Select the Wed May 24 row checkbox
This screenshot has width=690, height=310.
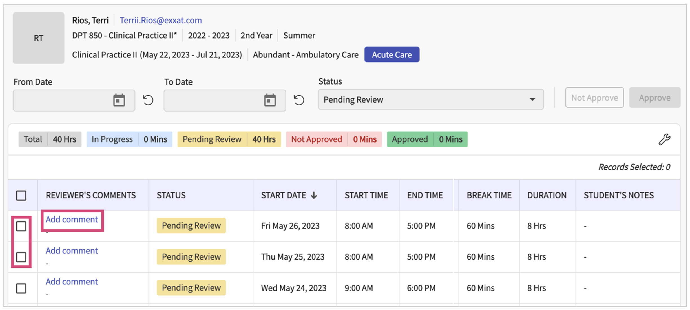click(x=21, y=288)
